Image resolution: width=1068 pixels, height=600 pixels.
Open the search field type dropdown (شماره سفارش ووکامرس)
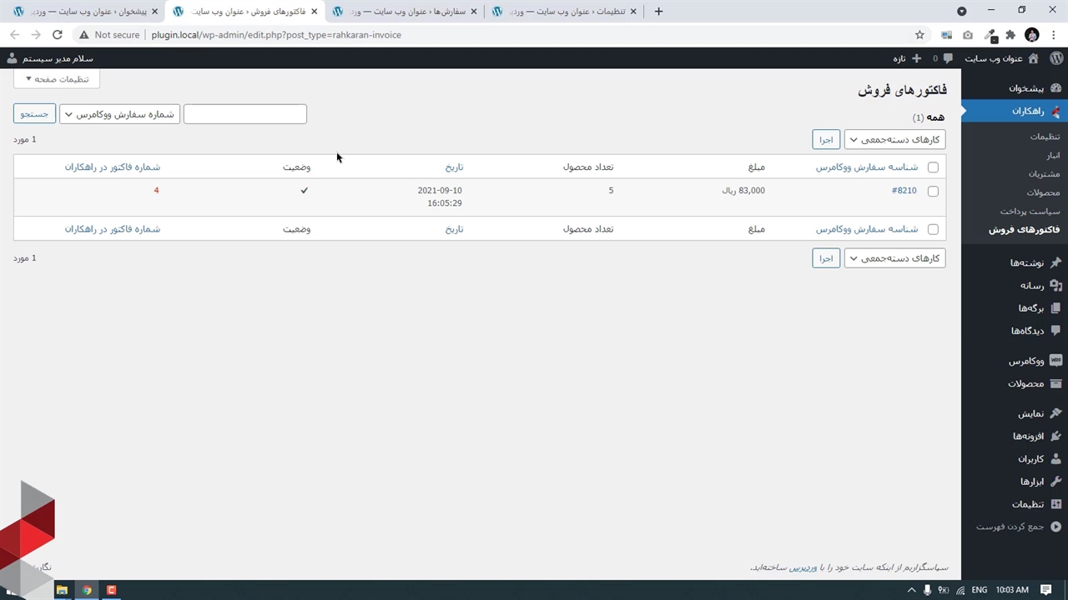click(x=119, y=114)
